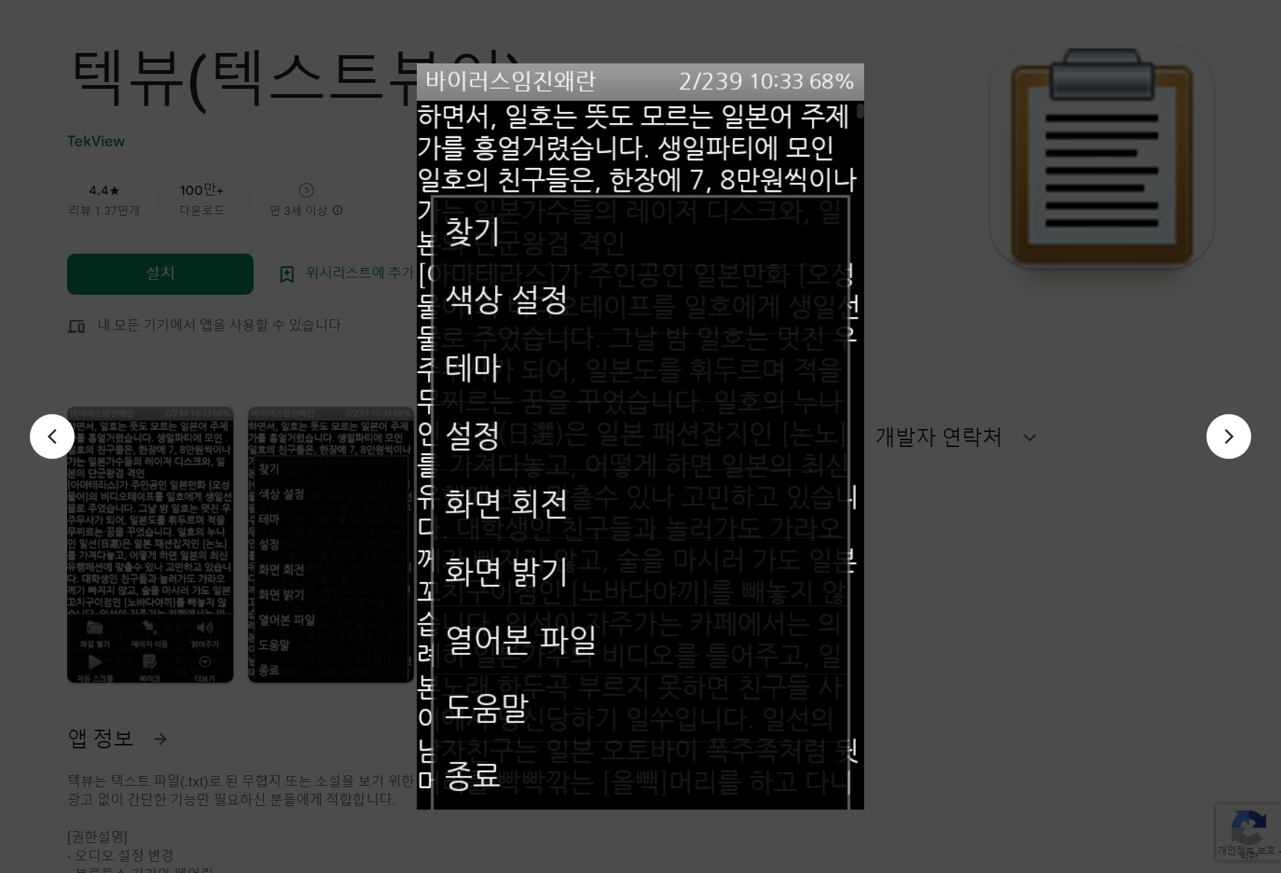Viewport: 1281px width, 873px height.
Task: Expand the 개발자 연락처 section
Action: (x=1030, y=437)
